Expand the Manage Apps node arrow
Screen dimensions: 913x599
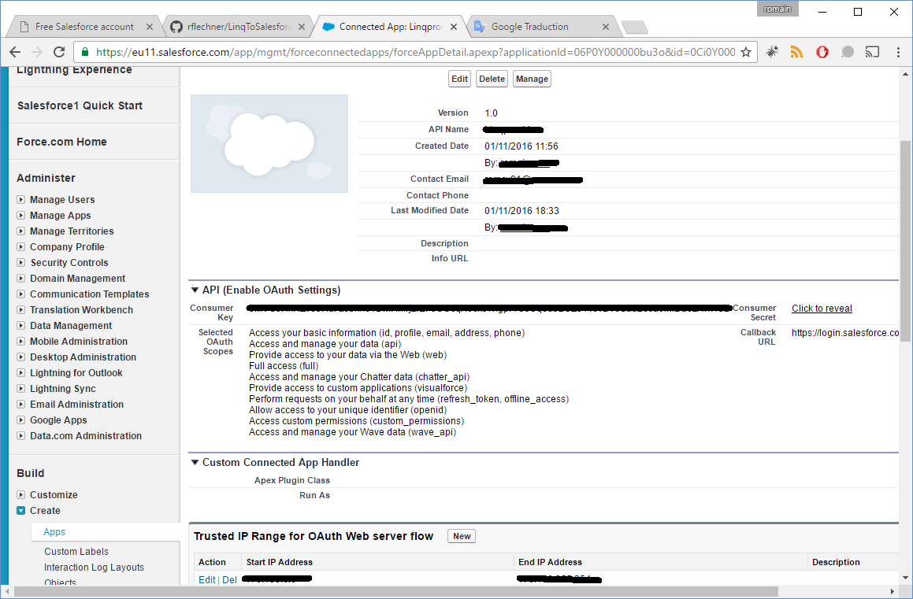point(21,215)
